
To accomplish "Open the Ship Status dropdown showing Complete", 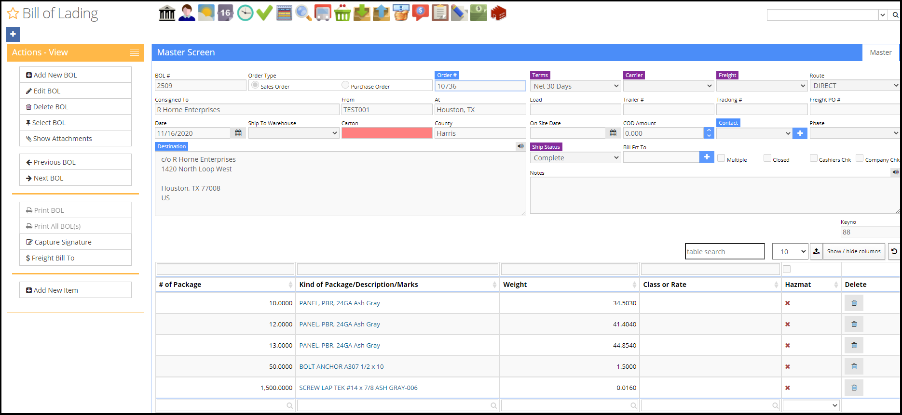I will tap(575, 157).
